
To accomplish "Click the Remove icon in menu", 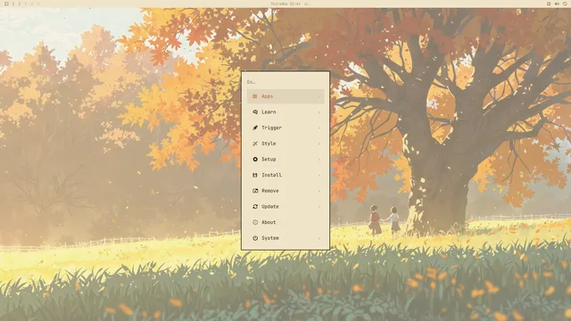I will click(255, 191).
